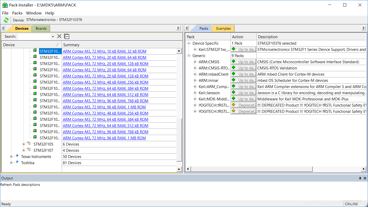Viewport: 368px width, 207px height.
Task: Open the Packs menu
Action: tap(17, 13)
